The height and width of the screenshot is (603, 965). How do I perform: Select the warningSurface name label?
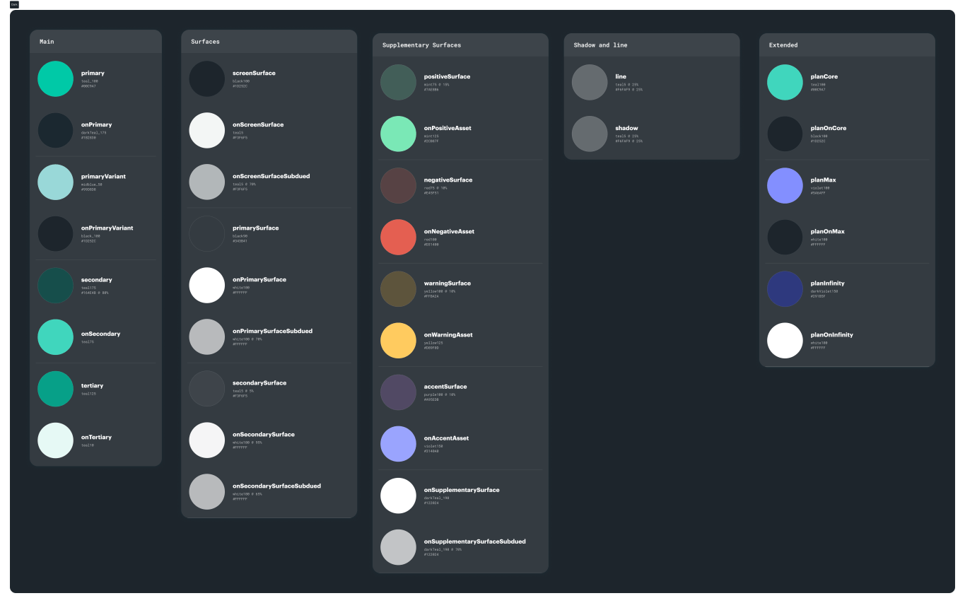coord(447,283)
